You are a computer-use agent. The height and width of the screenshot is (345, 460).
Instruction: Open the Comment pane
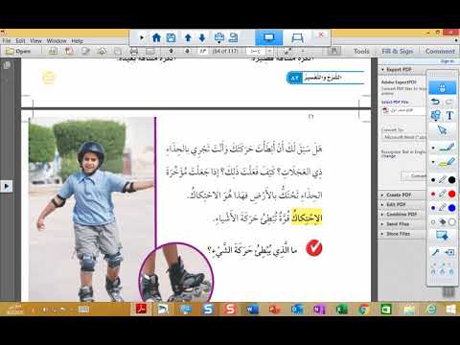click(440, 51)
